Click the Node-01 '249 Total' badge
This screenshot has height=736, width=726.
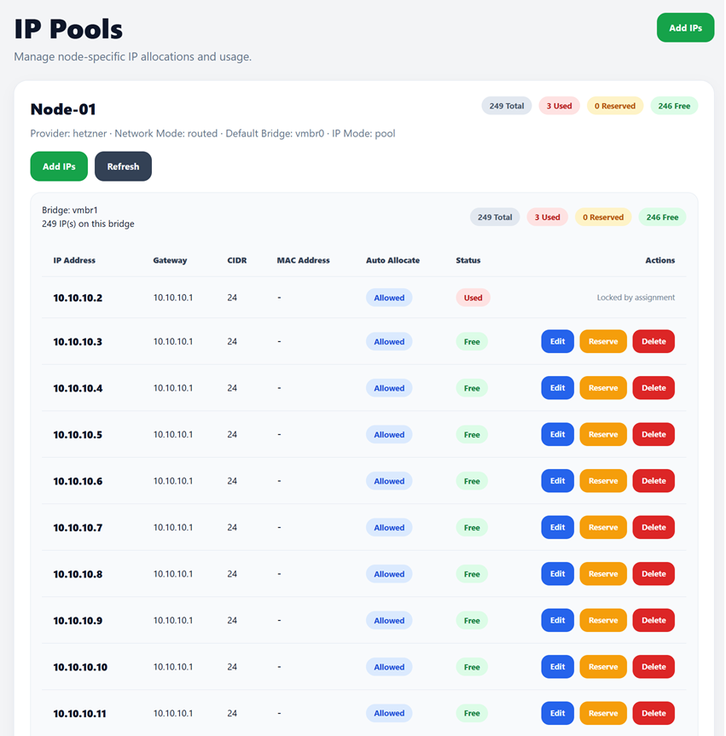[506, 106]
